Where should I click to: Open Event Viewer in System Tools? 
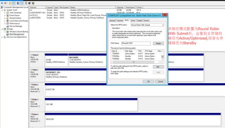(x=14, y=16)
